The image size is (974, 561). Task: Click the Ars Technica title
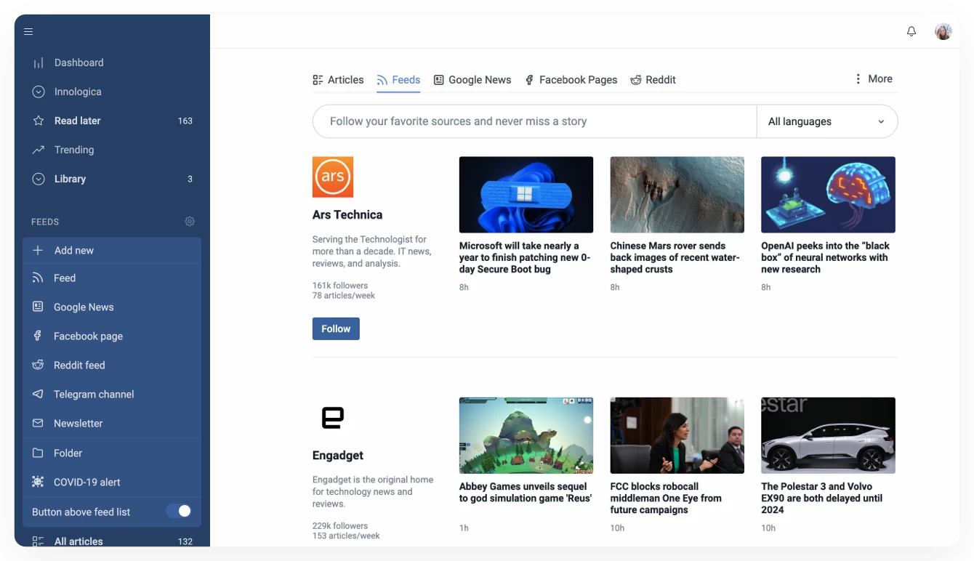point(347,214)
